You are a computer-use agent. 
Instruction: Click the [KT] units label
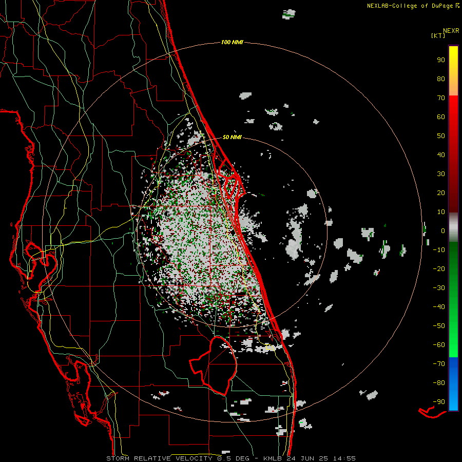coord(438,35)
